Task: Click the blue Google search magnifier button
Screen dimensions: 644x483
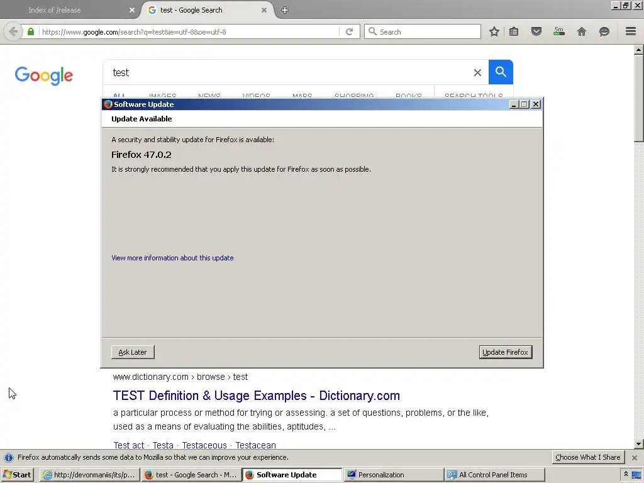Action: coord(501,72)
